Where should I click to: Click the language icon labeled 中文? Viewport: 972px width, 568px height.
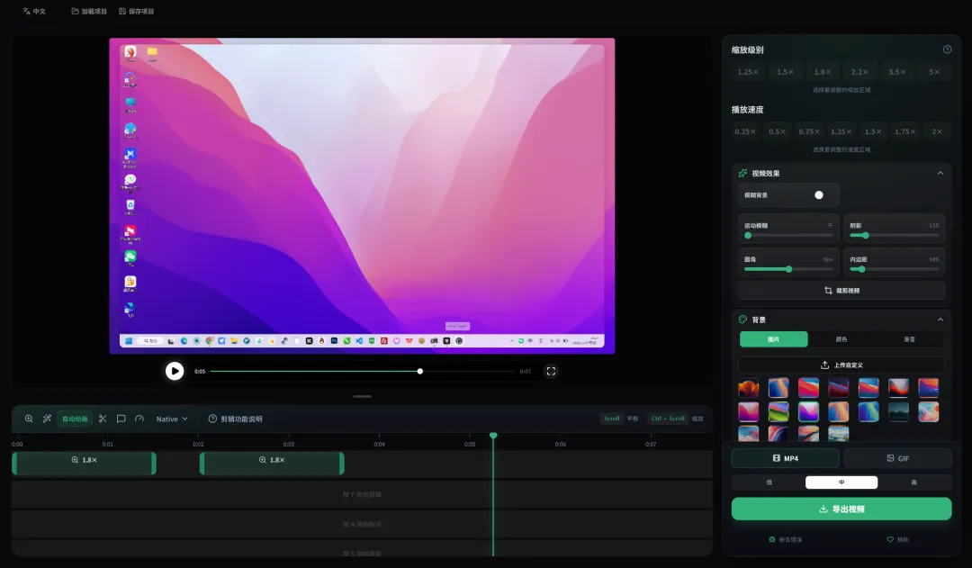[27, 11]
